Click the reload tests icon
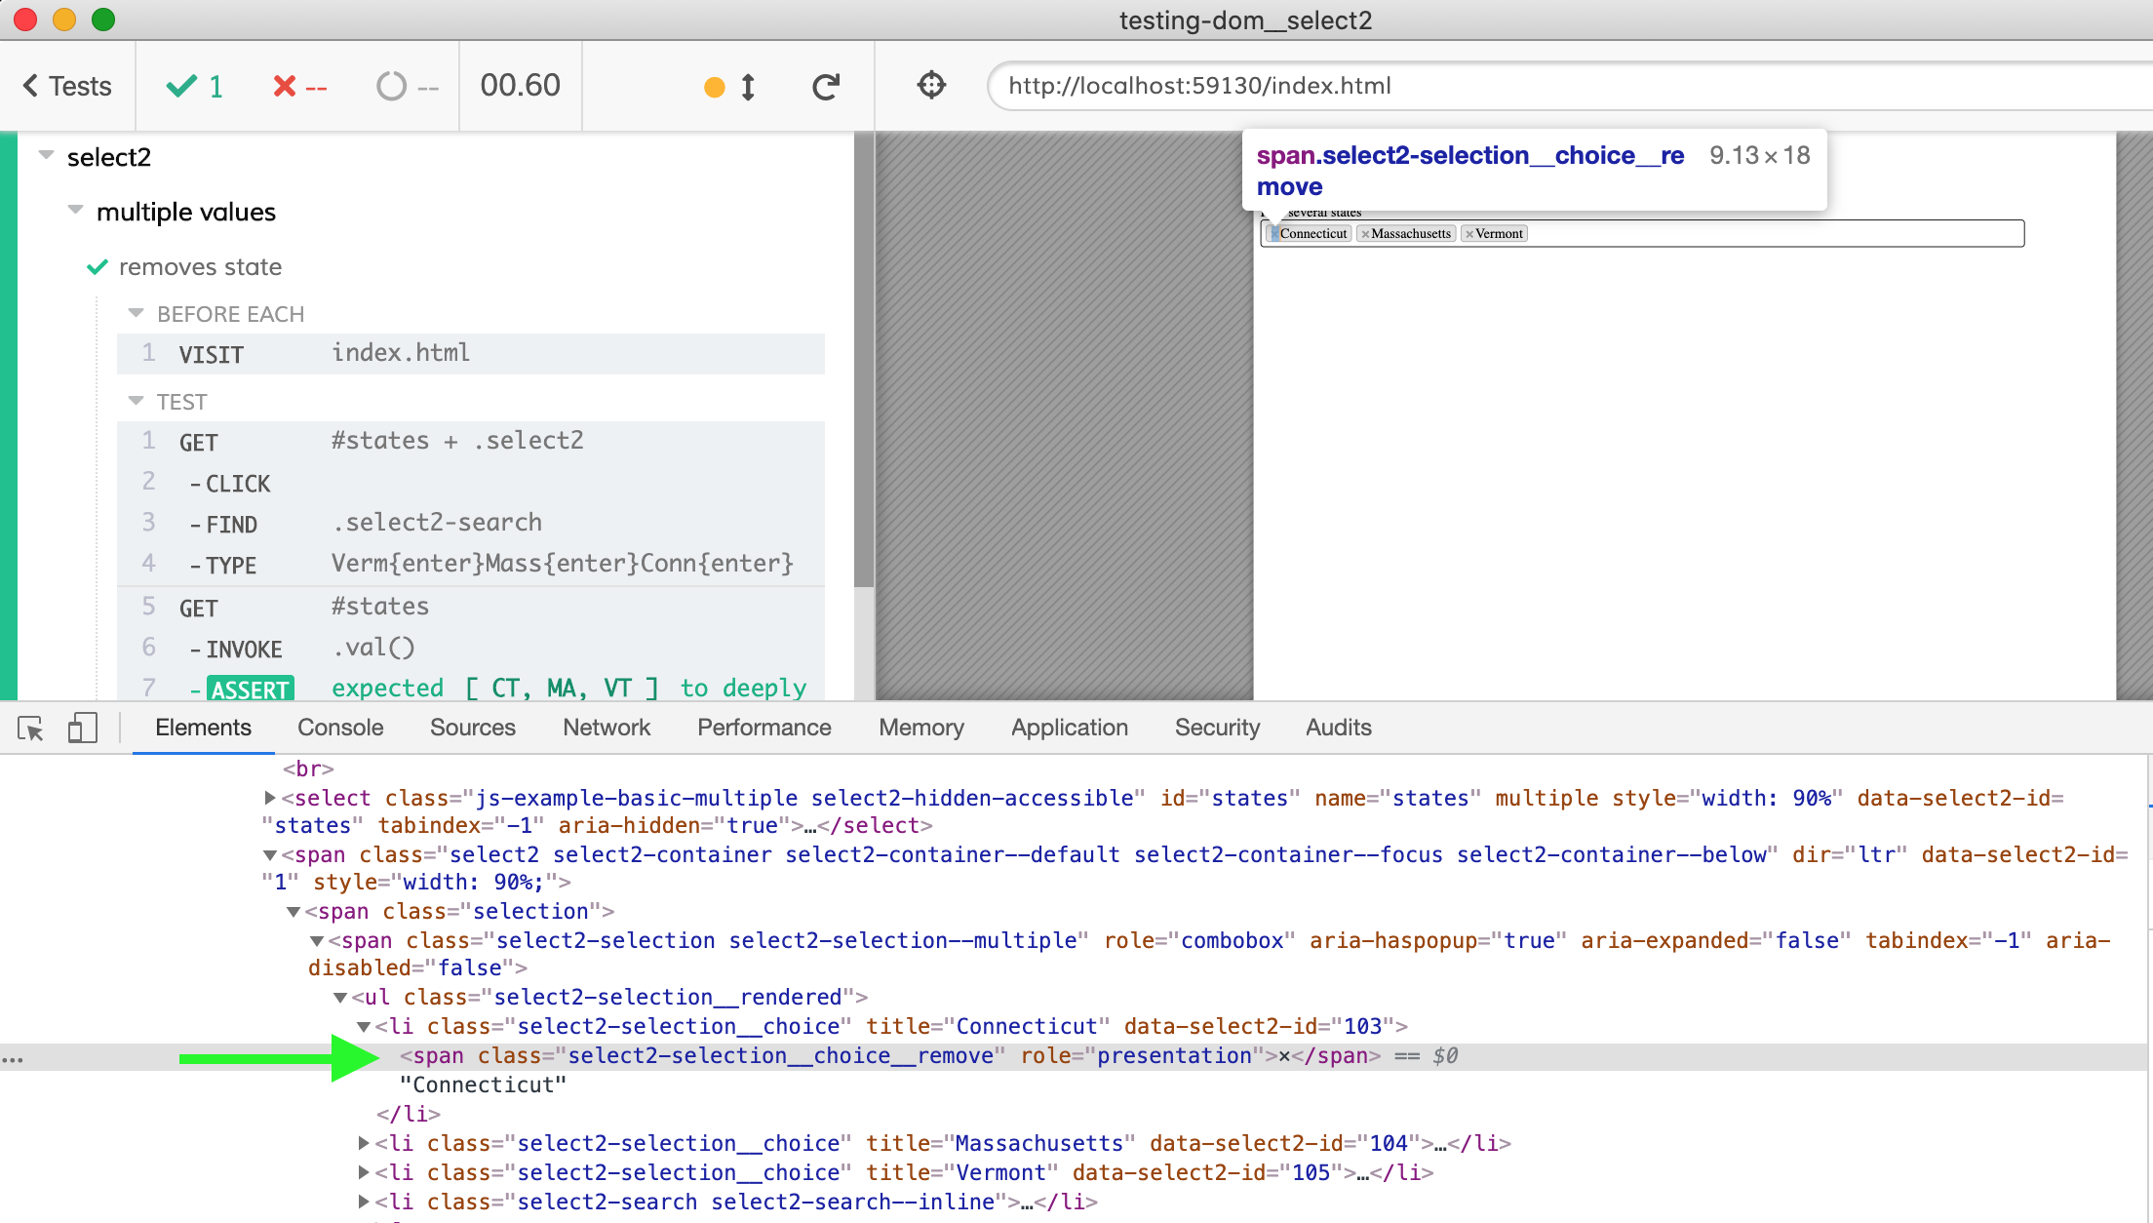2153x1223 pixels. coord(826,87)
